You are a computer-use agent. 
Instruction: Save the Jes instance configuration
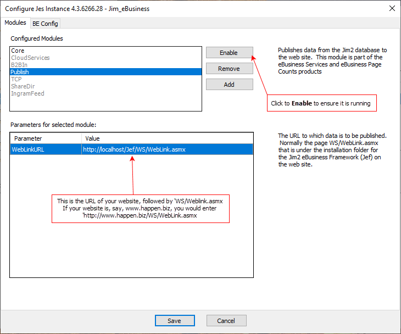tap(175, 321)
